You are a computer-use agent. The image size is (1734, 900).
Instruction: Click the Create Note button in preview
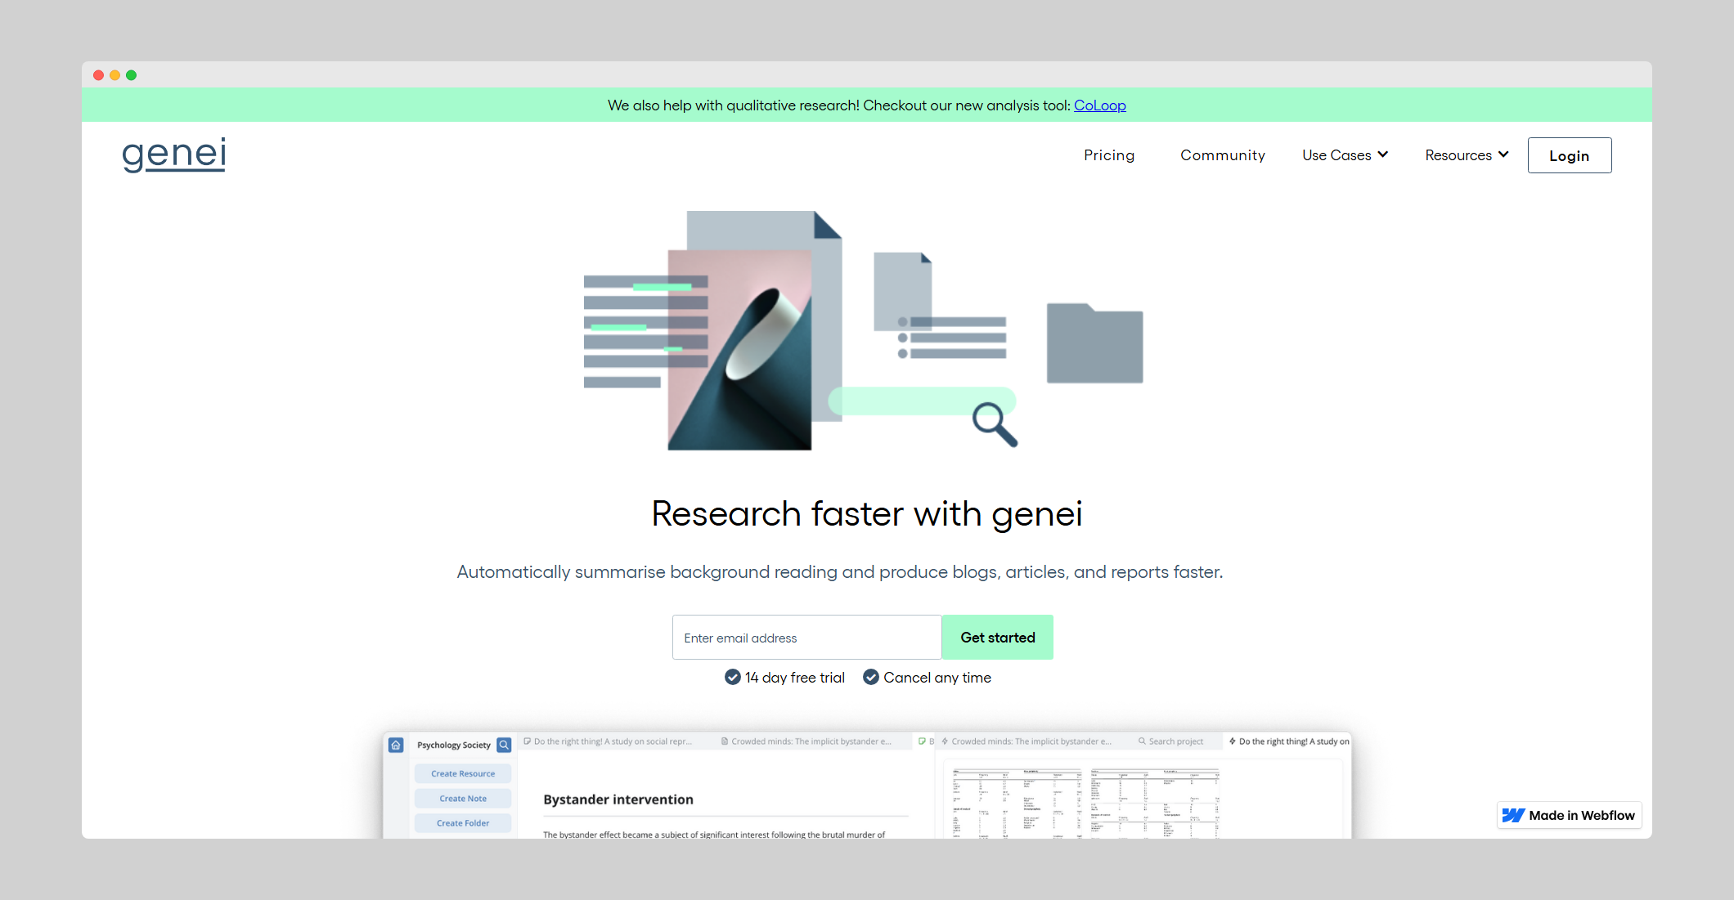click(463, 799)
